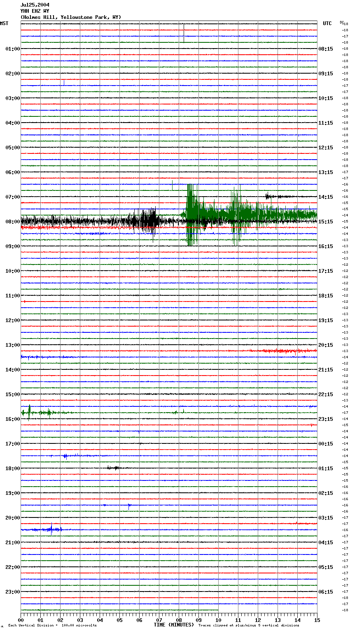Click the 22:15 UTC time label
The image size is (350, 631).
point(326,394)
